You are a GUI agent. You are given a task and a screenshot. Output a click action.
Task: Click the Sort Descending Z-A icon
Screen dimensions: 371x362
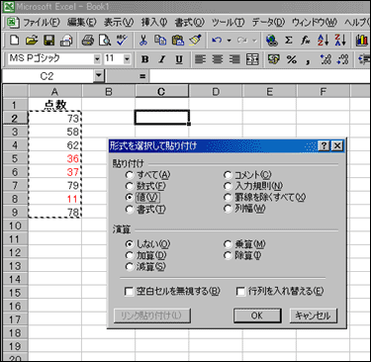340,41
